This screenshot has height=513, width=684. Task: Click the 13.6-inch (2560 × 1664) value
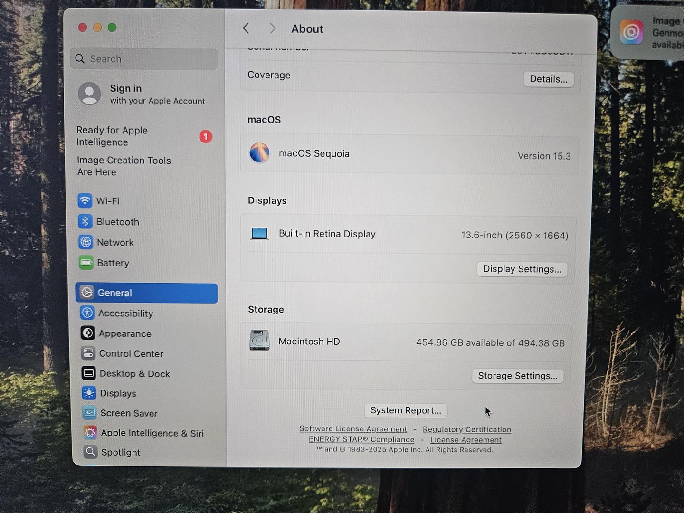[514, 235]
